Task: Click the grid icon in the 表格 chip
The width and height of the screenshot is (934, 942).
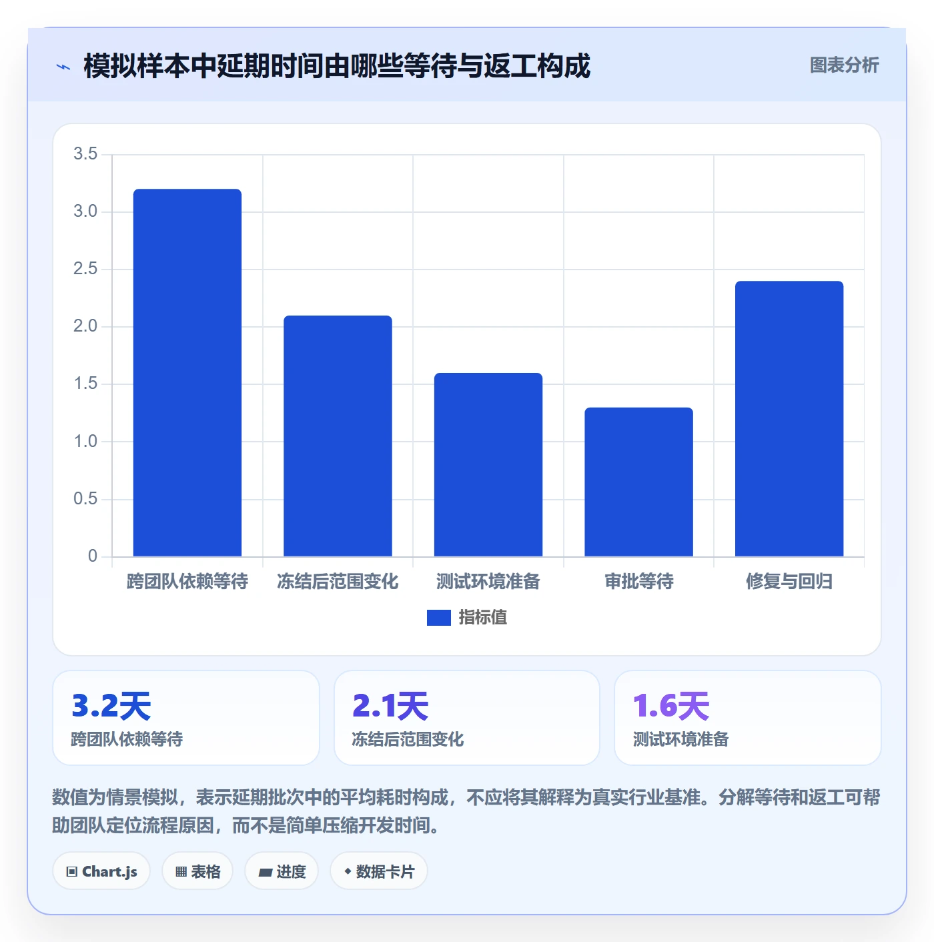Action: 181,872
